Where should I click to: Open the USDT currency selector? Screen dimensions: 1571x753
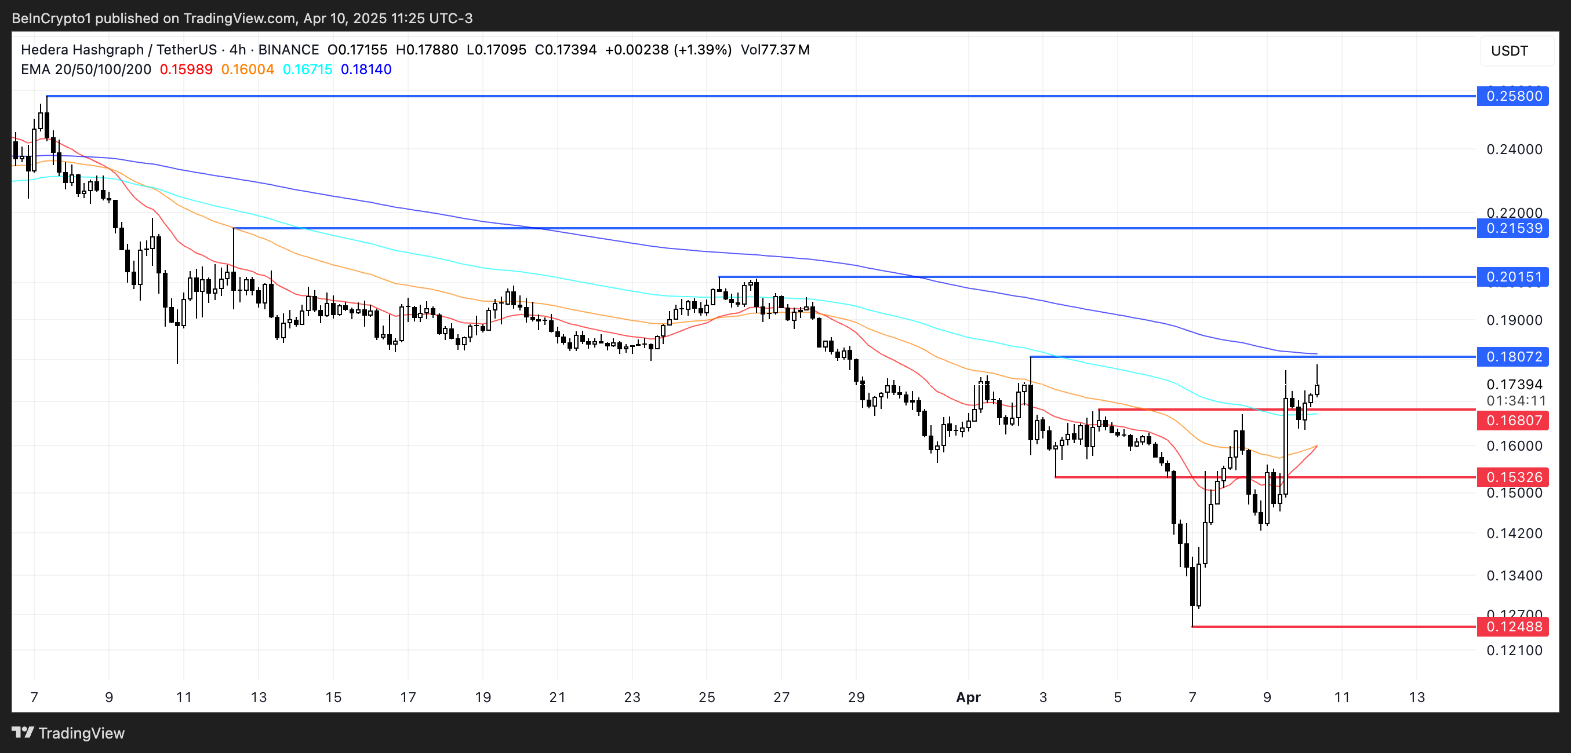1511,51
